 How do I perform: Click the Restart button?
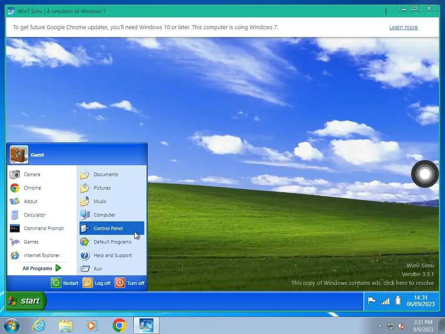point(65,283)
